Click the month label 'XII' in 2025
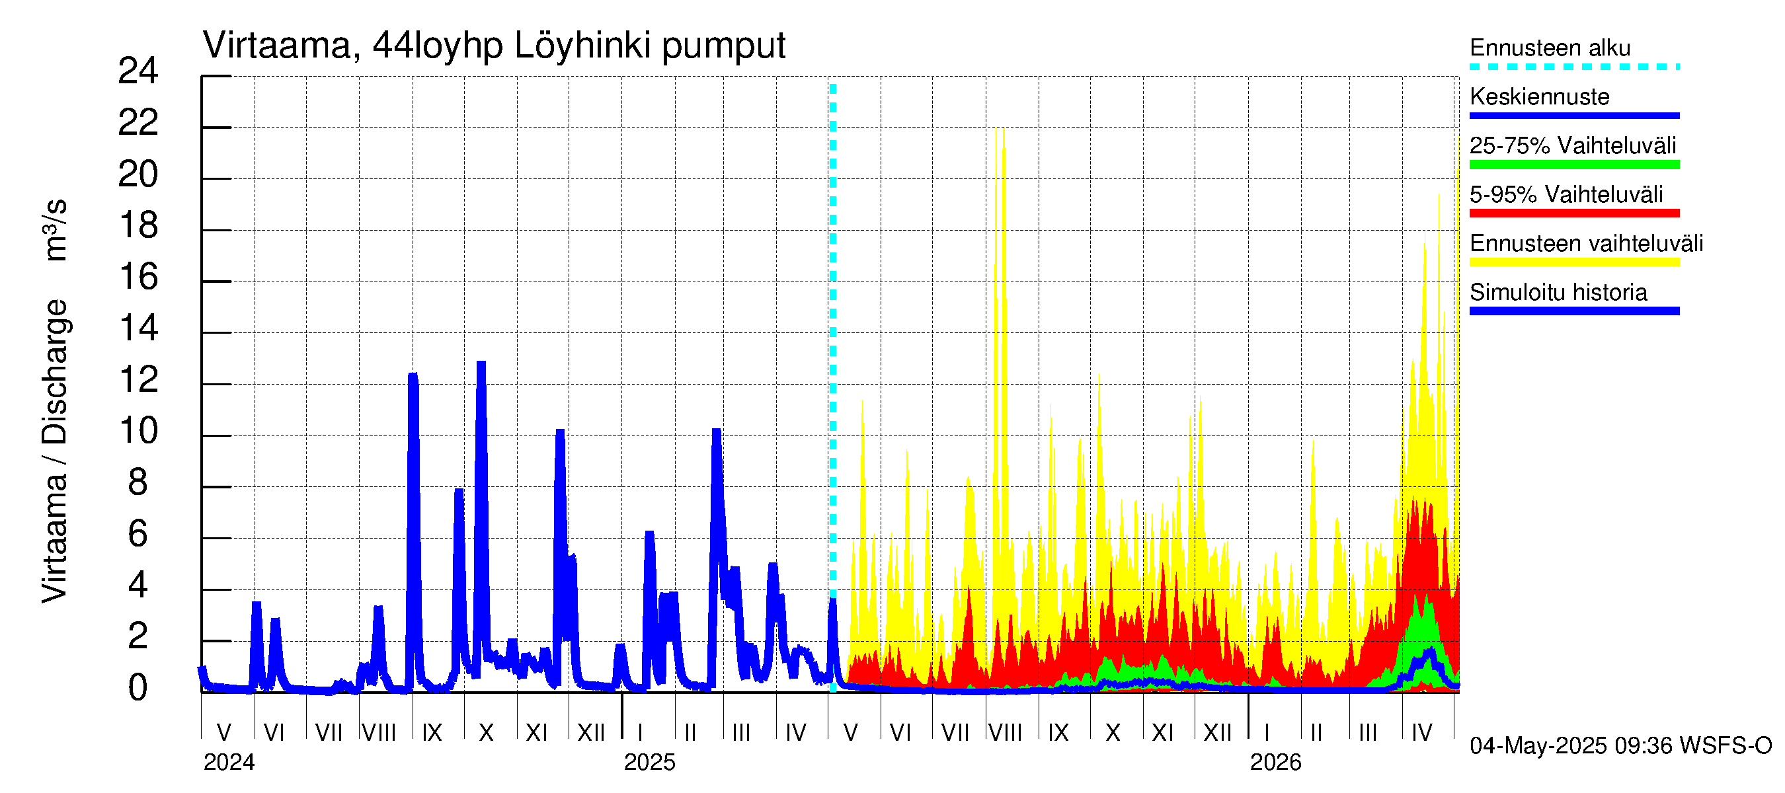1785x793 pixels. pos(1218,733)
